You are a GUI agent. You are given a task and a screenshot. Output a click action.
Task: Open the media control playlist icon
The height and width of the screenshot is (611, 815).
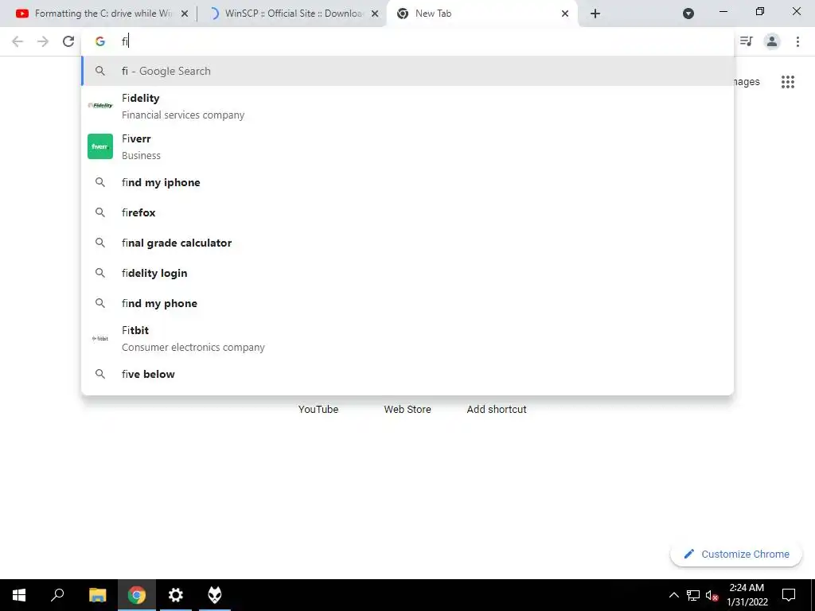[x=747, y=41]
